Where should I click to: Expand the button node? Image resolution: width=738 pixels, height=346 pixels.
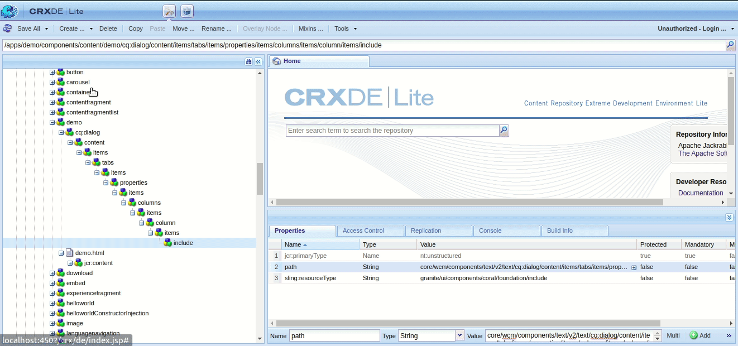[x=52, y=72]
